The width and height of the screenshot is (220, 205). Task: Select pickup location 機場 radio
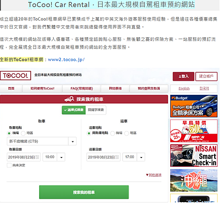pyautogui.click(x=9, y=133)
